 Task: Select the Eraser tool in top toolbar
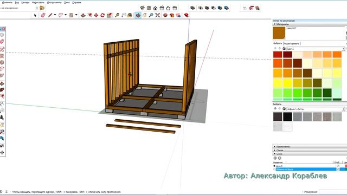point(43,15)
